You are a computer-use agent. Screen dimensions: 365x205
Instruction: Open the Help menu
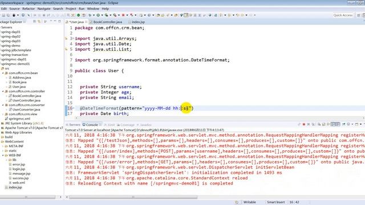tap(105, 9)
